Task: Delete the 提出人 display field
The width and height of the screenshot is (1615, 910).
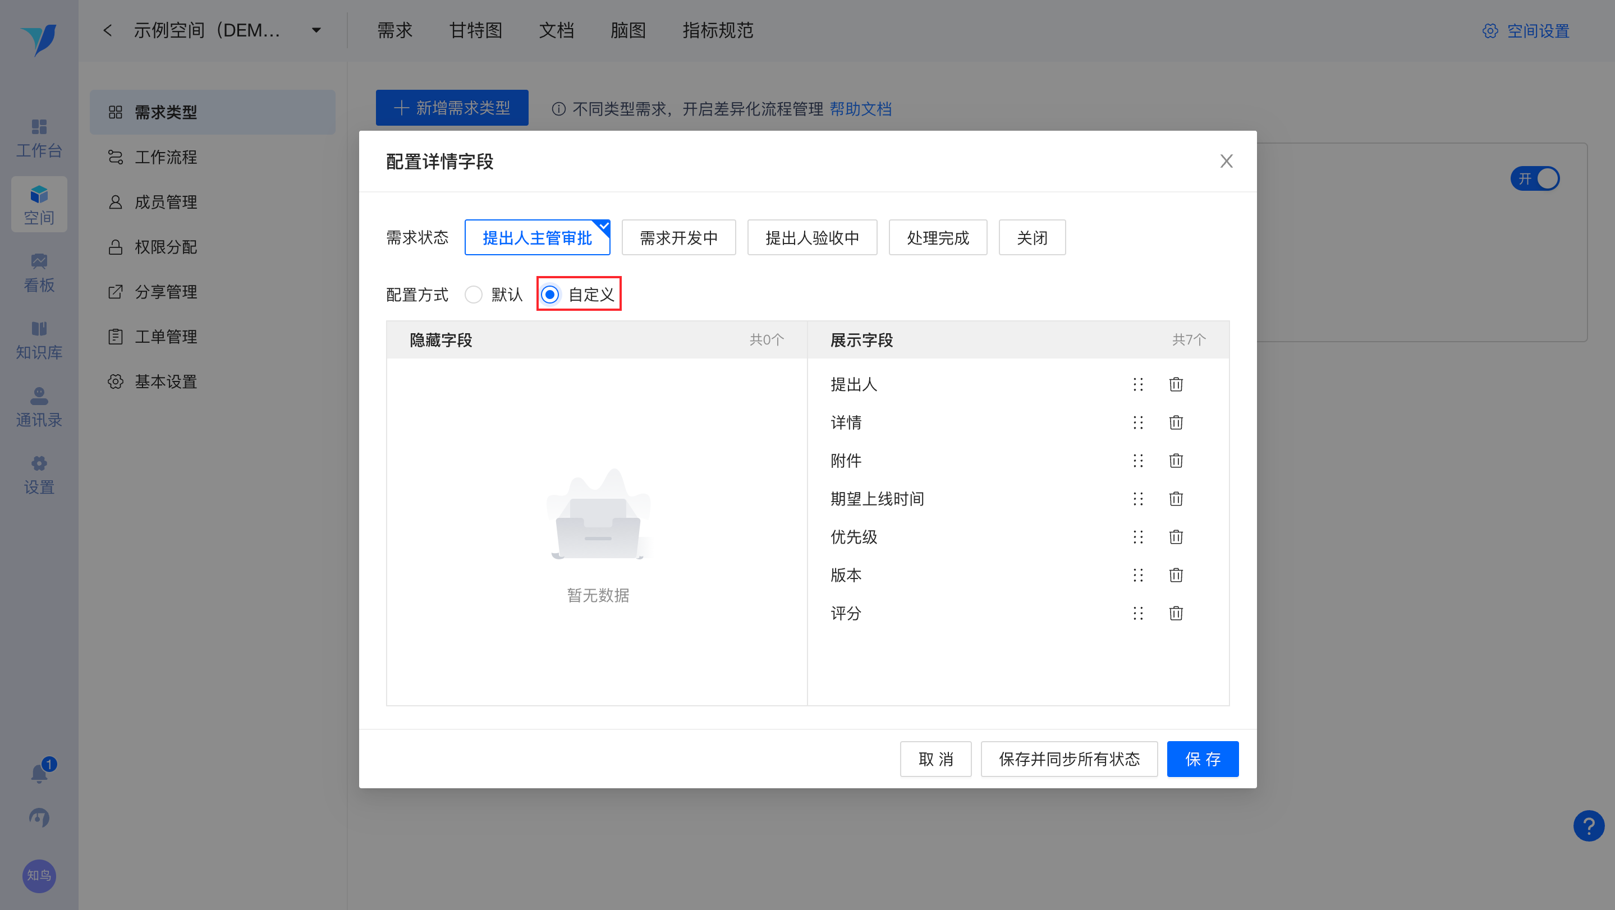Action: (1176, 384)
